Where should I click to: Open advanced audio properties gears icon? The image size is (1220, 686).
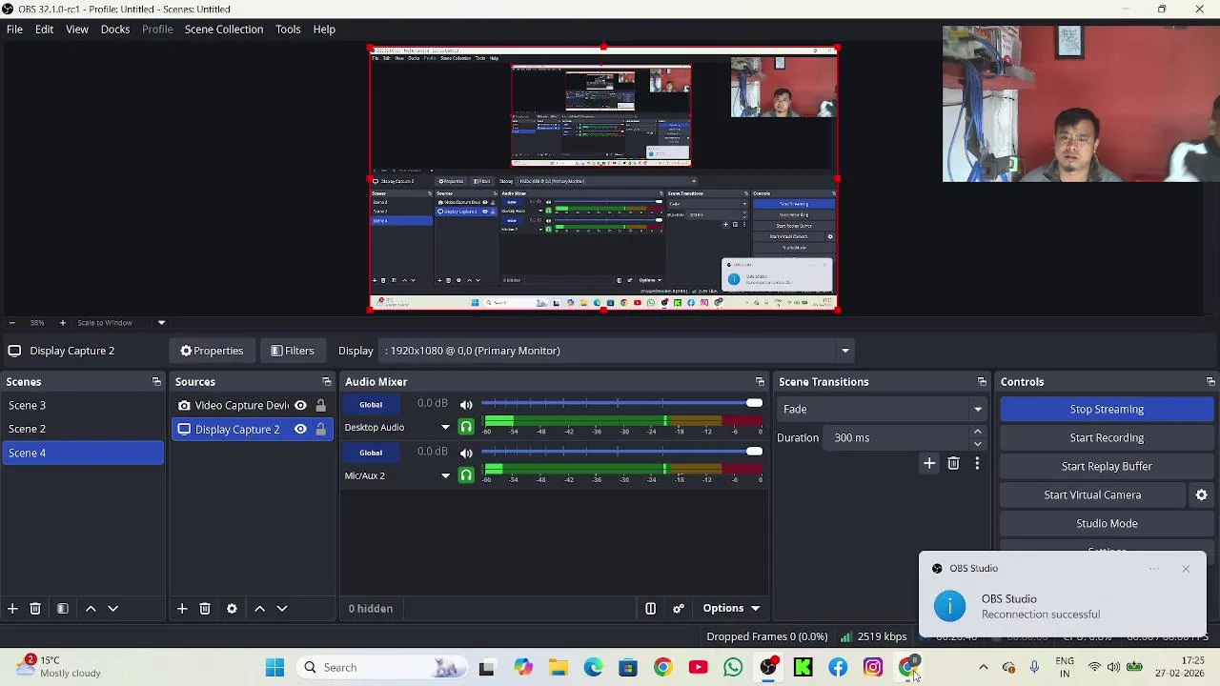coord(679,608)
